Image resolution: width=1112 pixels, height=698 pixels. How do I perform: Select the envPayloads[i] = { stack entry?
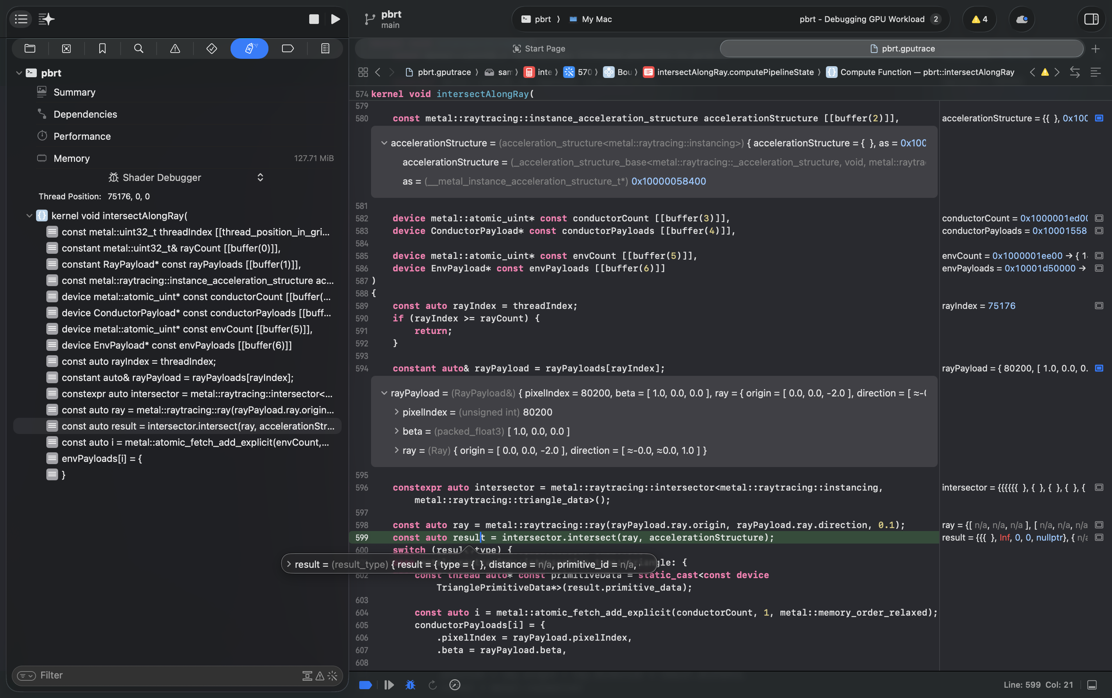tap(101, 459)
